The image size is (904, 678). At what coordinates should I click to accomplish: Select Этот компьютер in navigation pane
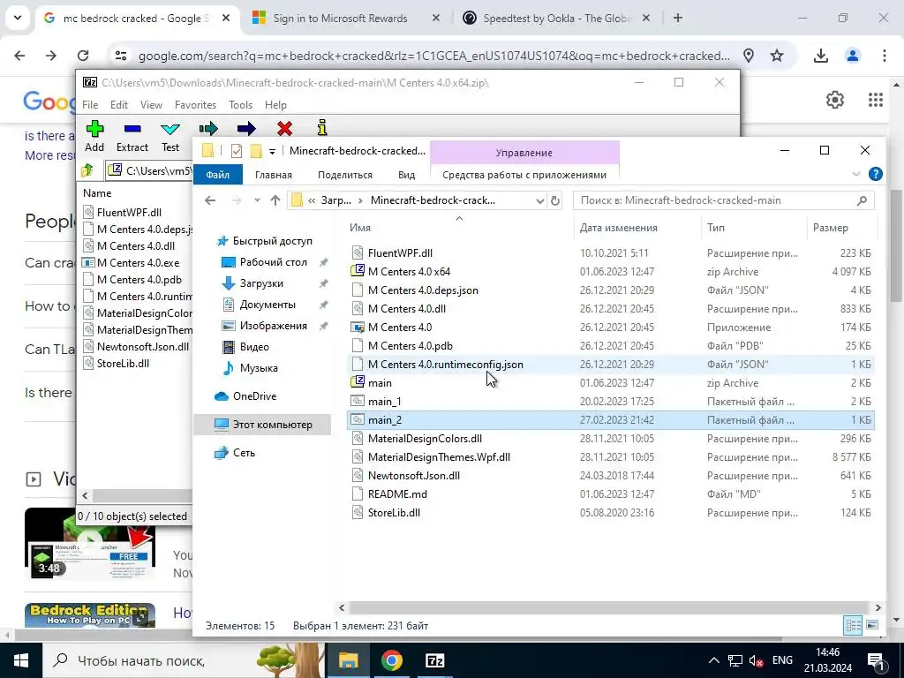click(263, 425)
